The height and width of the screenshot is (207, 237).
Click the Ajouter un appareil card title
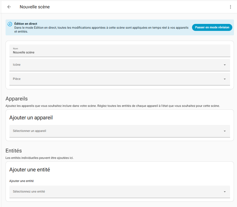point(31,118)
